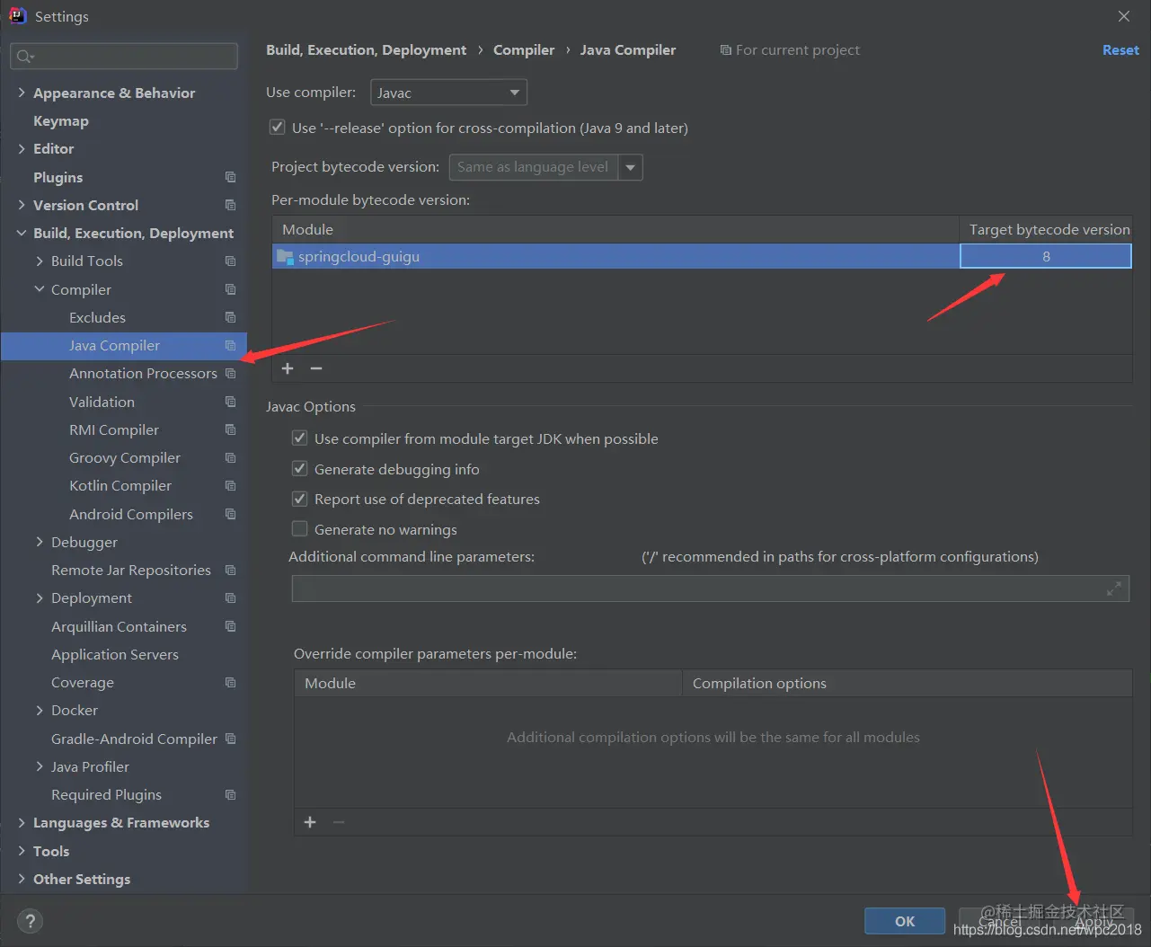Click the project-level icon beside Coverage

click(231, 682)
